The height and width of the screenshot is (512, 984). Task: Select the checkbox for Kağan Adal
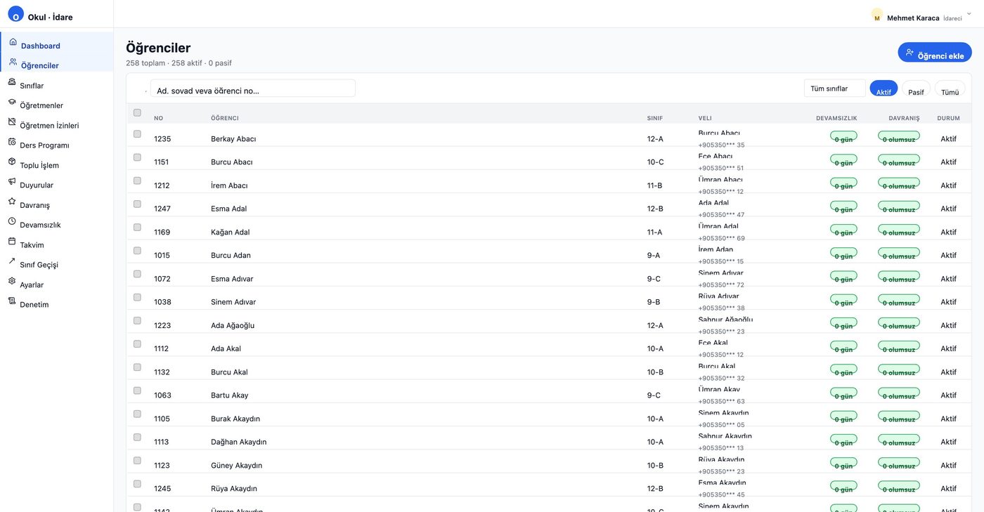point(137,228)
